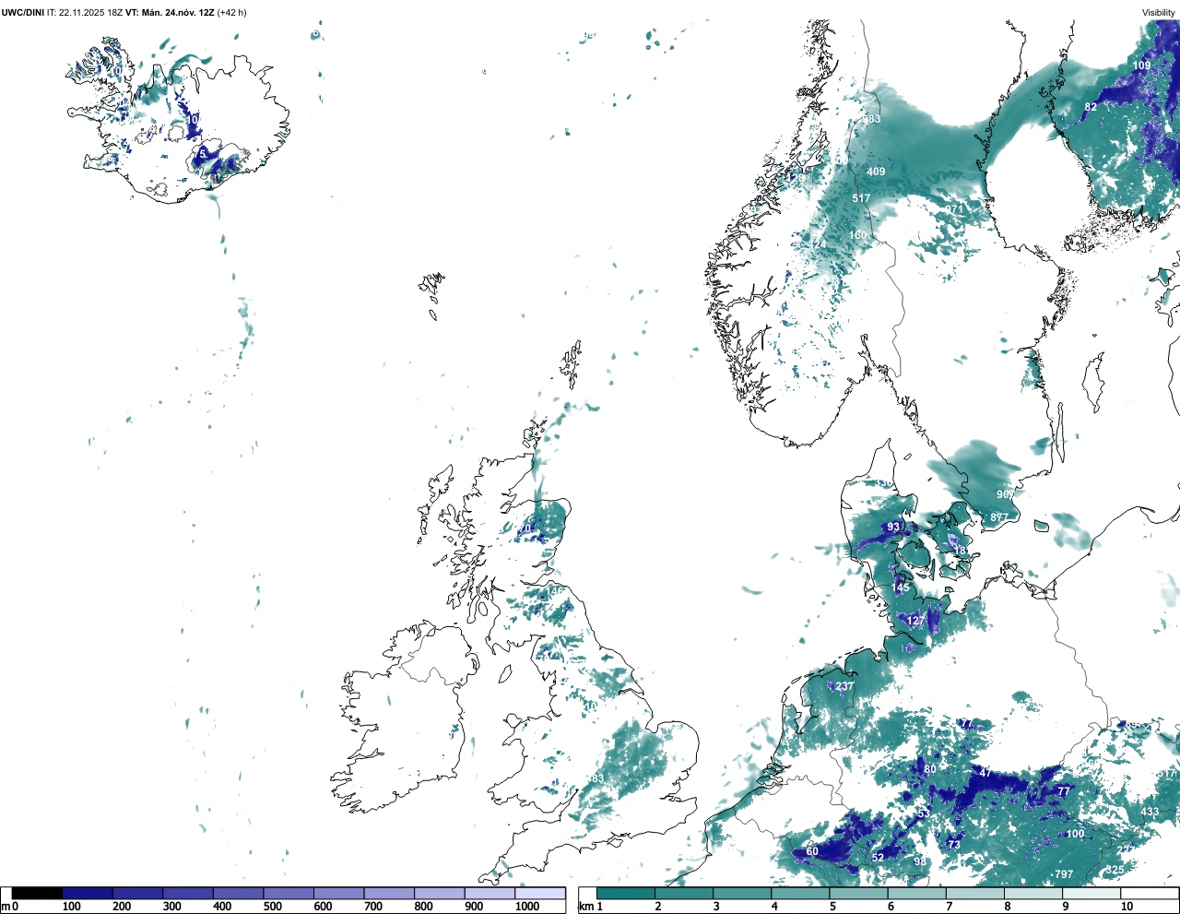
Task: Click the '145' value in southern Denmark
Action: (901, 588)
